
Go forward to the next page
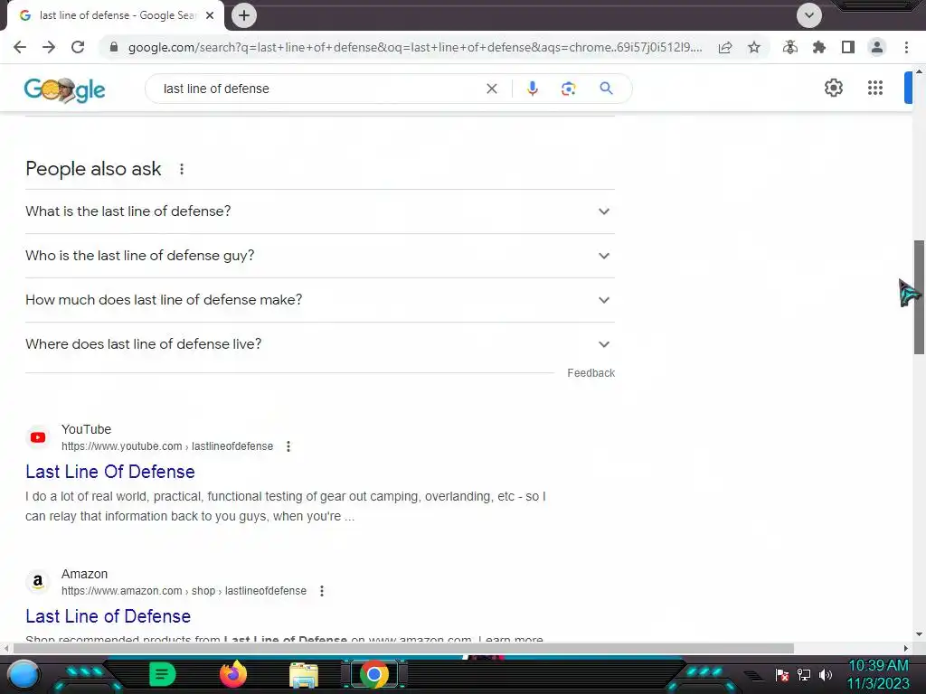49,47
